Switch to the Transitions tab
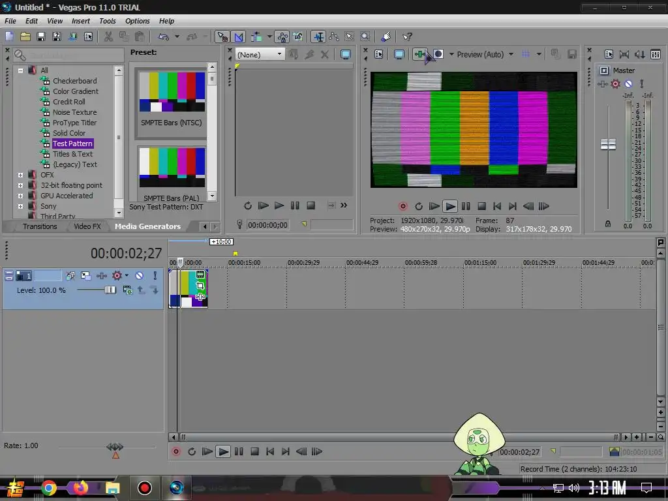This screenshot has width=668, height=501. (x=40, y=226)
